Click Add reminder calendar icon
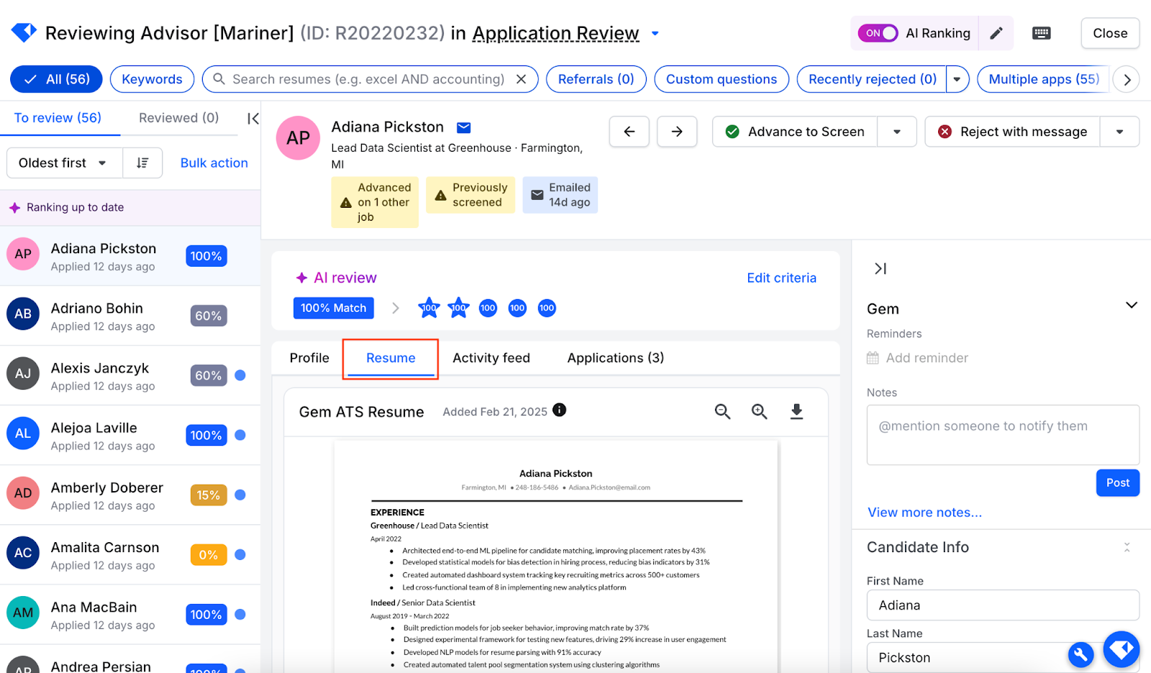 click(873, 358)
